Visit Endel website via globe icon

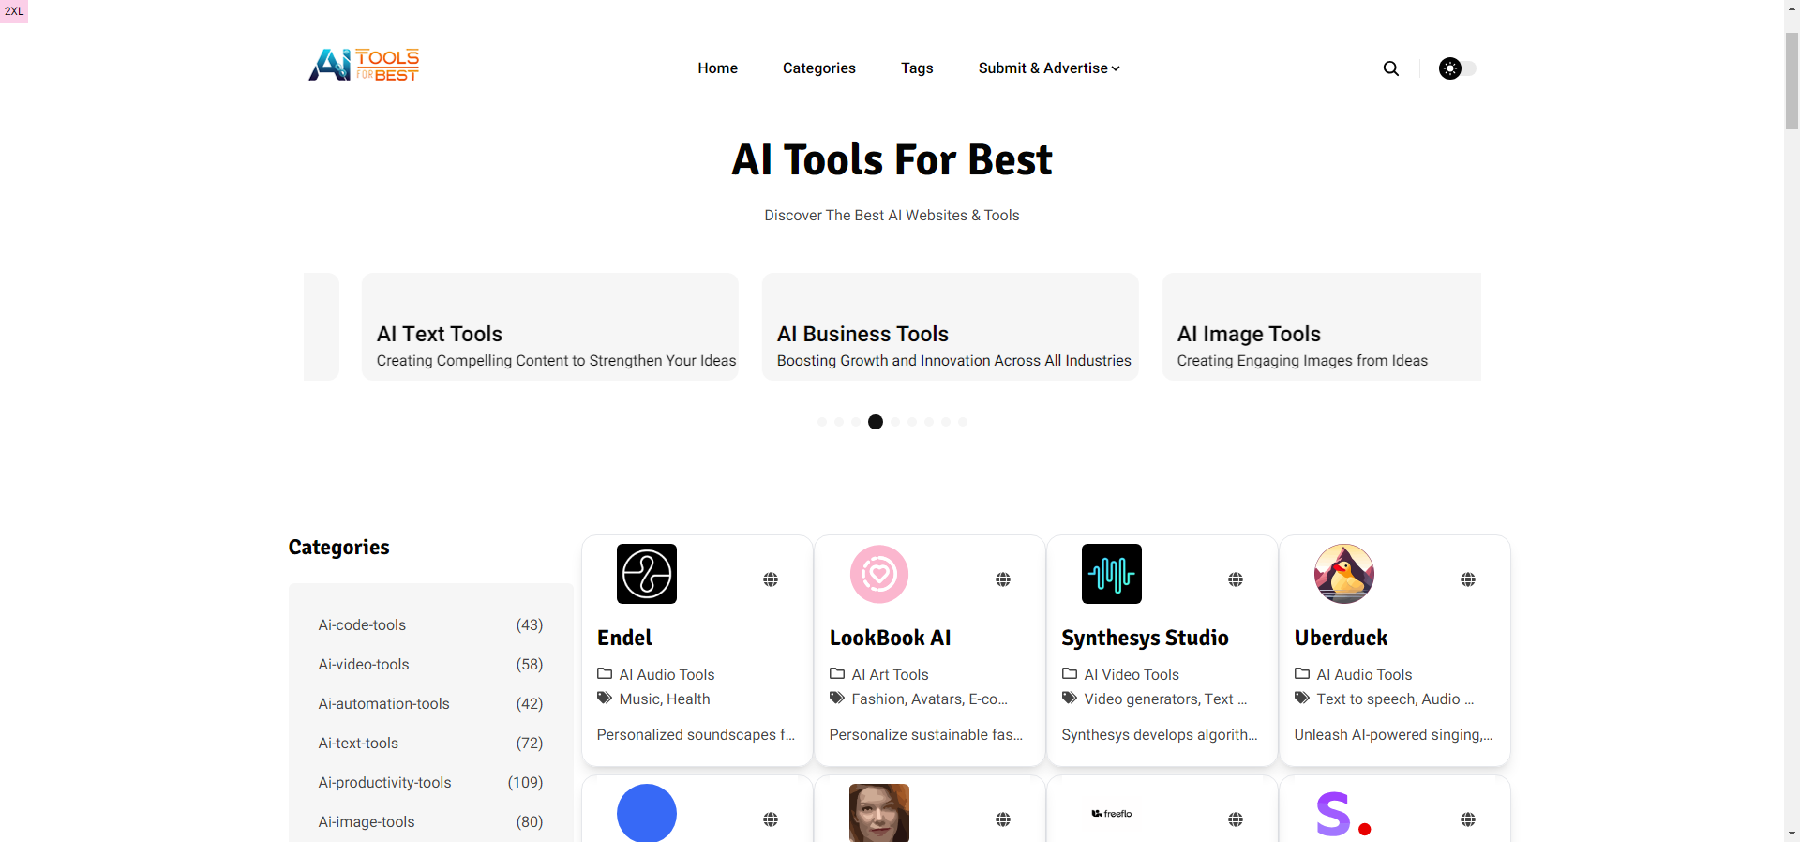(x=771, y=579)
